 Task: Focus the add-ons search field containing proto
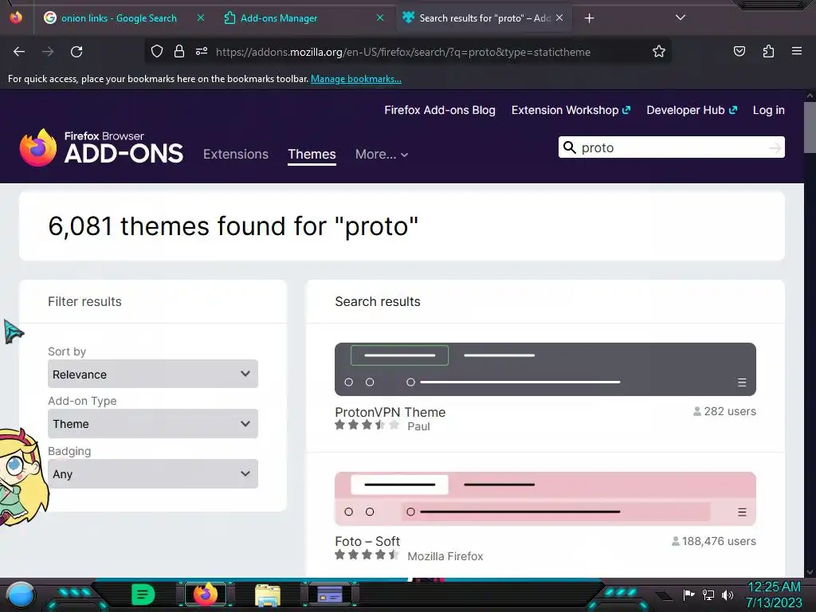[x=671, y=147]
